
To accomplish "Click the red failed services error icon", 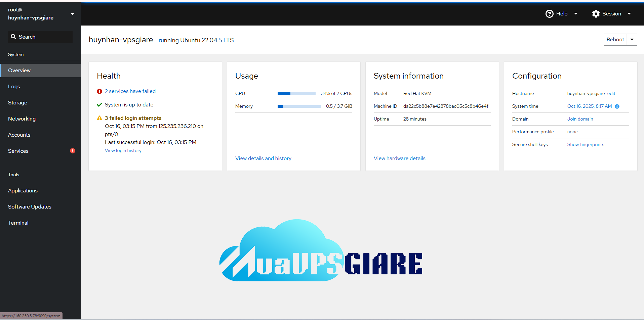I will tap(99, 91).
